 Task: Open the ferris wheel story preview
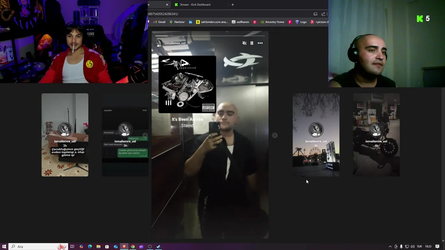click(316, 135)
